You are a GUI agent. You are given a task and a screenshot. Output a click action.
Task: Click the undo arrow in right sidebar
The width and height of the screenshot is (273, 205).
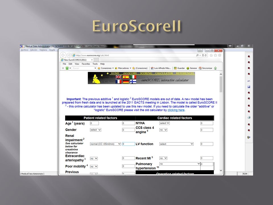tap(249, 81)
